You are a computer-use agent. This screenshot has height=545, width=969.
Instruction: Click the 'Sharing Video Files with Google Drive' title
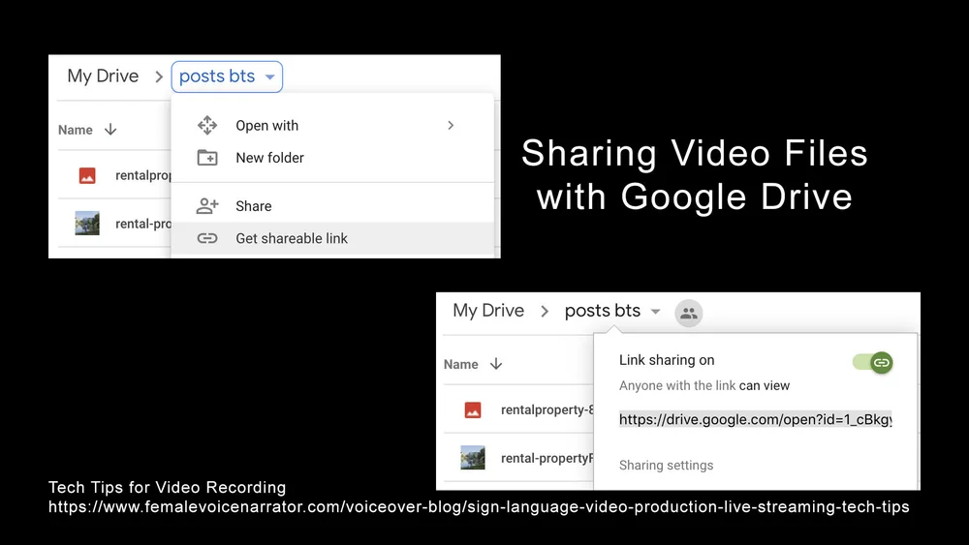[695, 174]
